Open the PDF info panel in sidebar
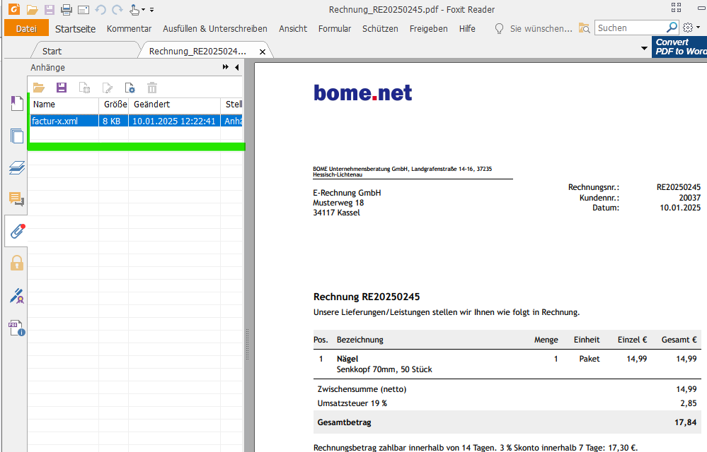 coord(17,328)
